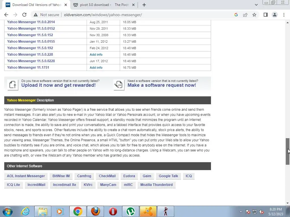Image resolution: width=290 pixels, height=217 pixels.
Task: Click Add info for version 11.1751
Action: pos(96,68)
